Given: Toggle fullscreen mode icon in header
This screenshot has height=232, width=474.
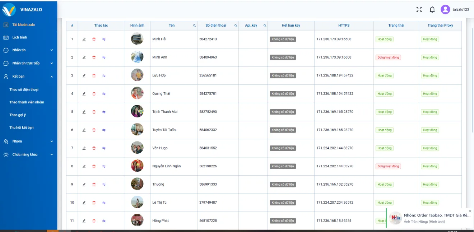Looking at the screenshot, I should [x=419, y=10].
